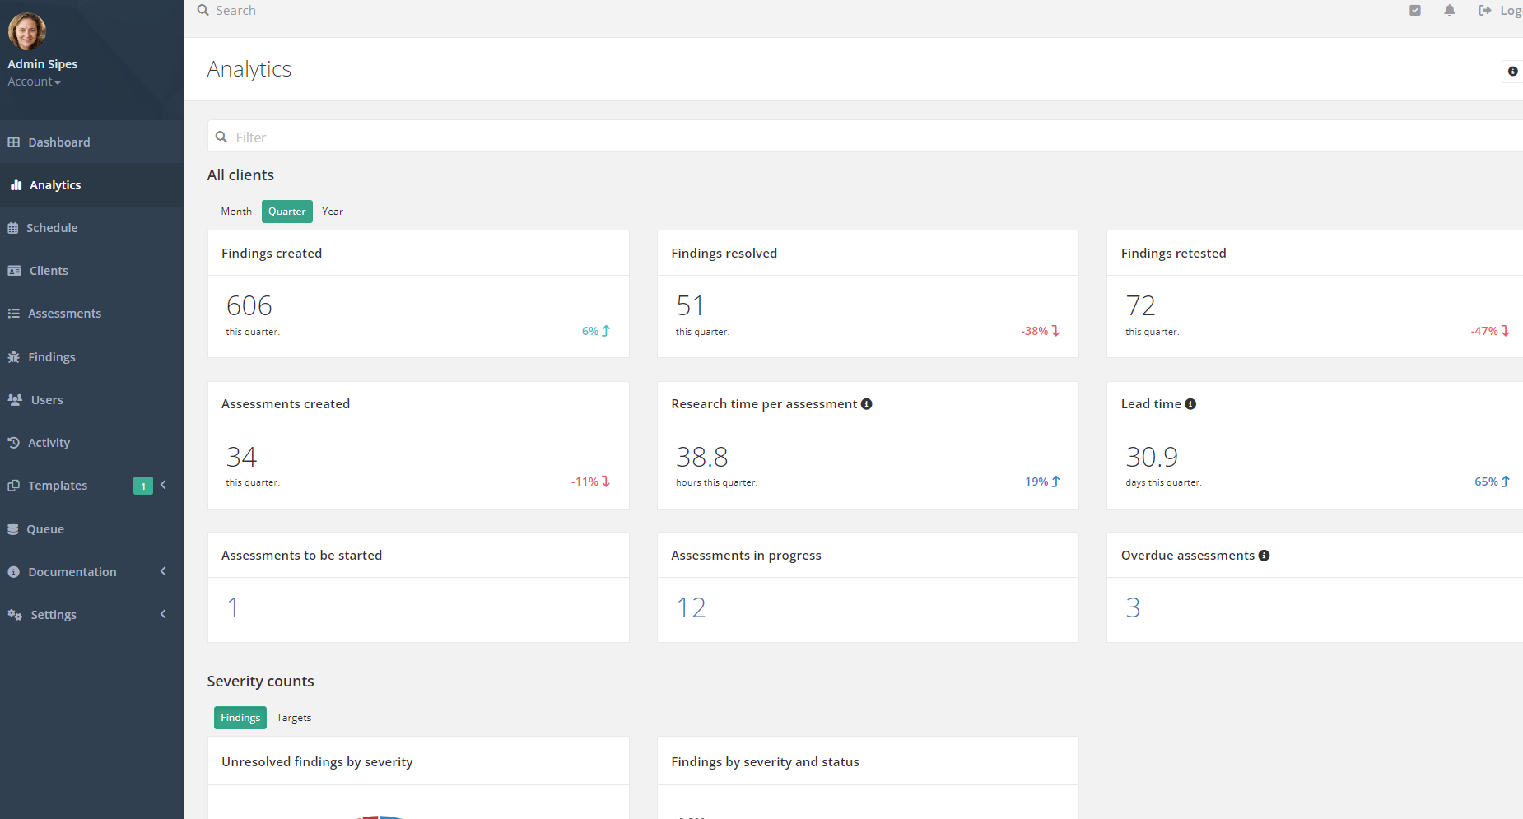Select the Year time range
Viewport: 1523px width, 819px height.
333,212
